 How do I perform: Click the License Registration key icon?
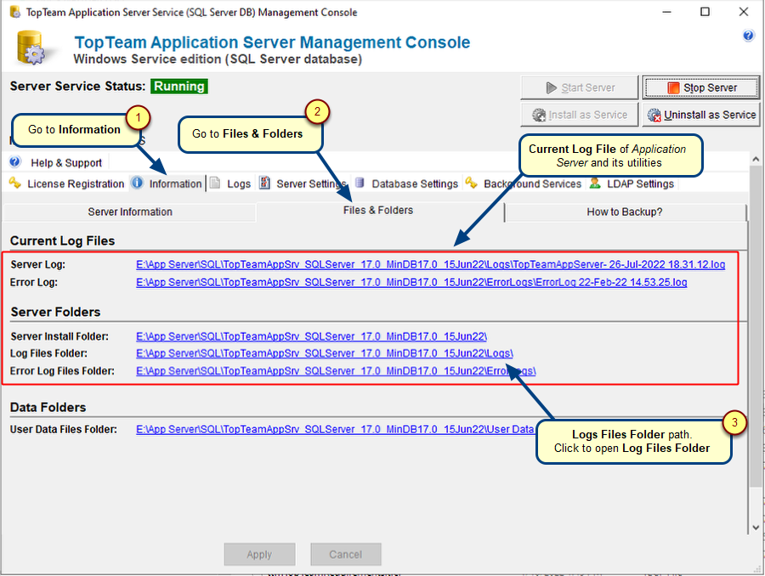[15, 183]
